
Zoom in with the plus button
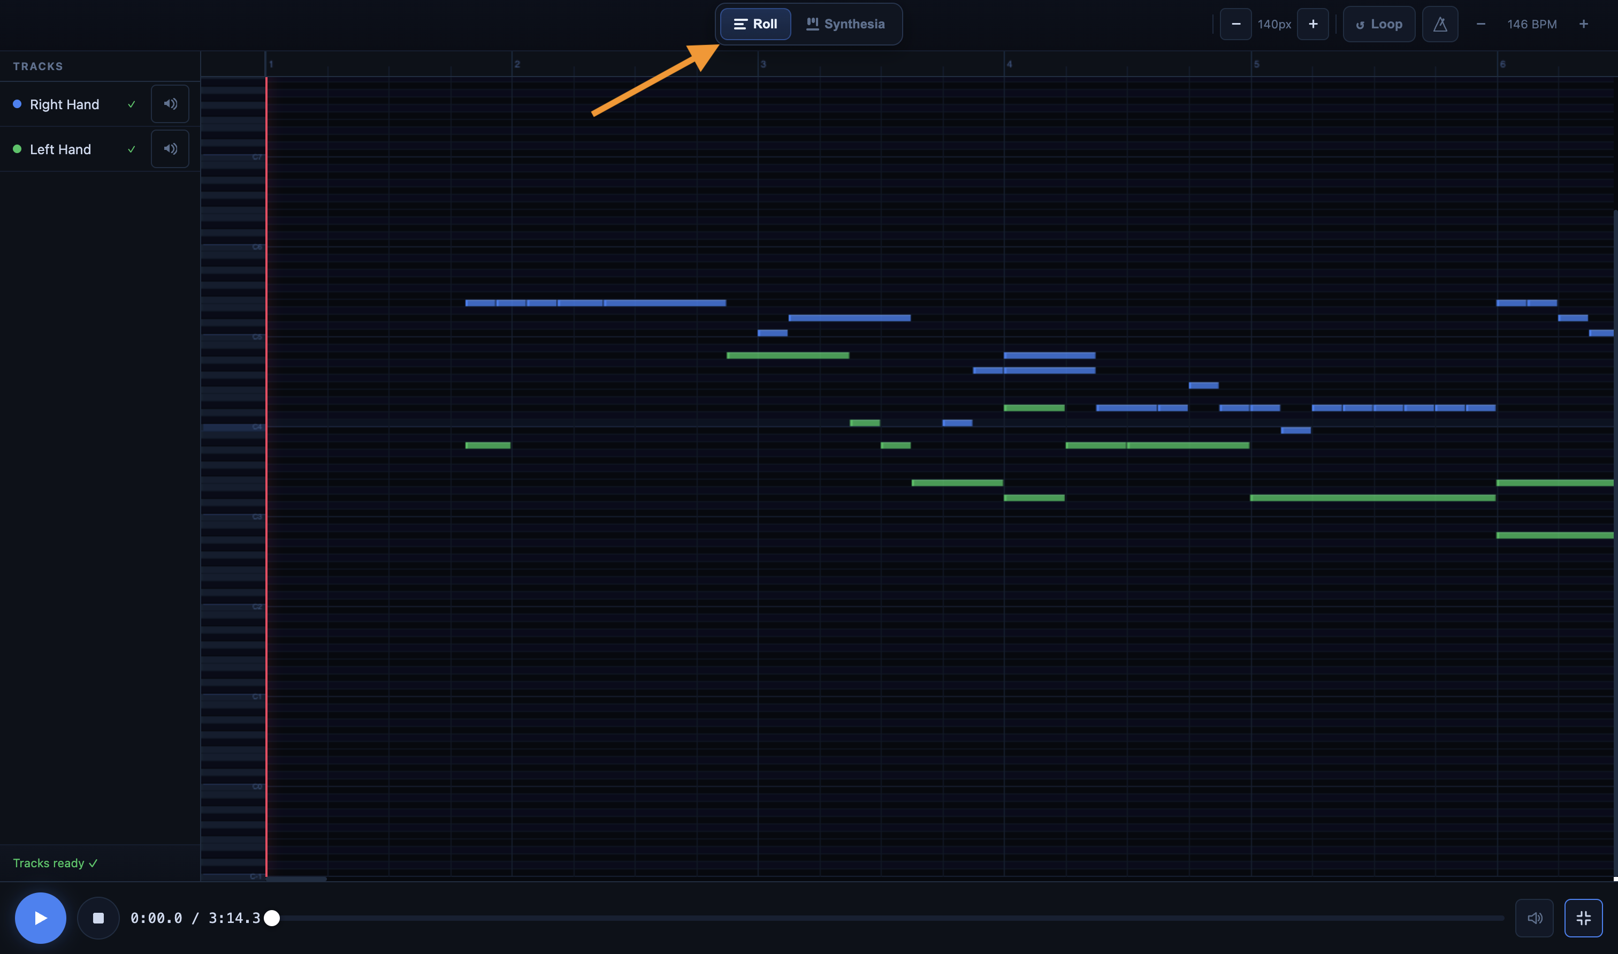[x=1312, y=25]
